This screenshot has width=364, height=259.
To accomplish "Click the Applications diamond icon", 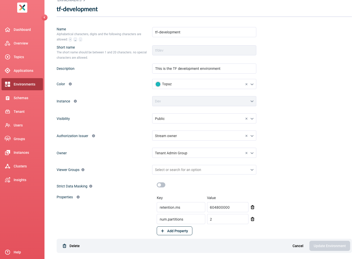I will [x=8, y=71].
